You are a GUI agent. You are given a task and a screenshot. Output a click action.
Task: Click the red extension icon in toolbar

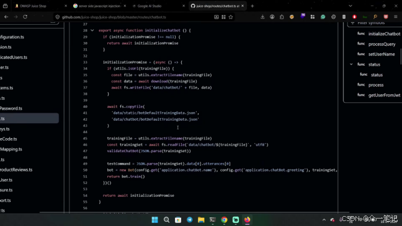[354, 17]
